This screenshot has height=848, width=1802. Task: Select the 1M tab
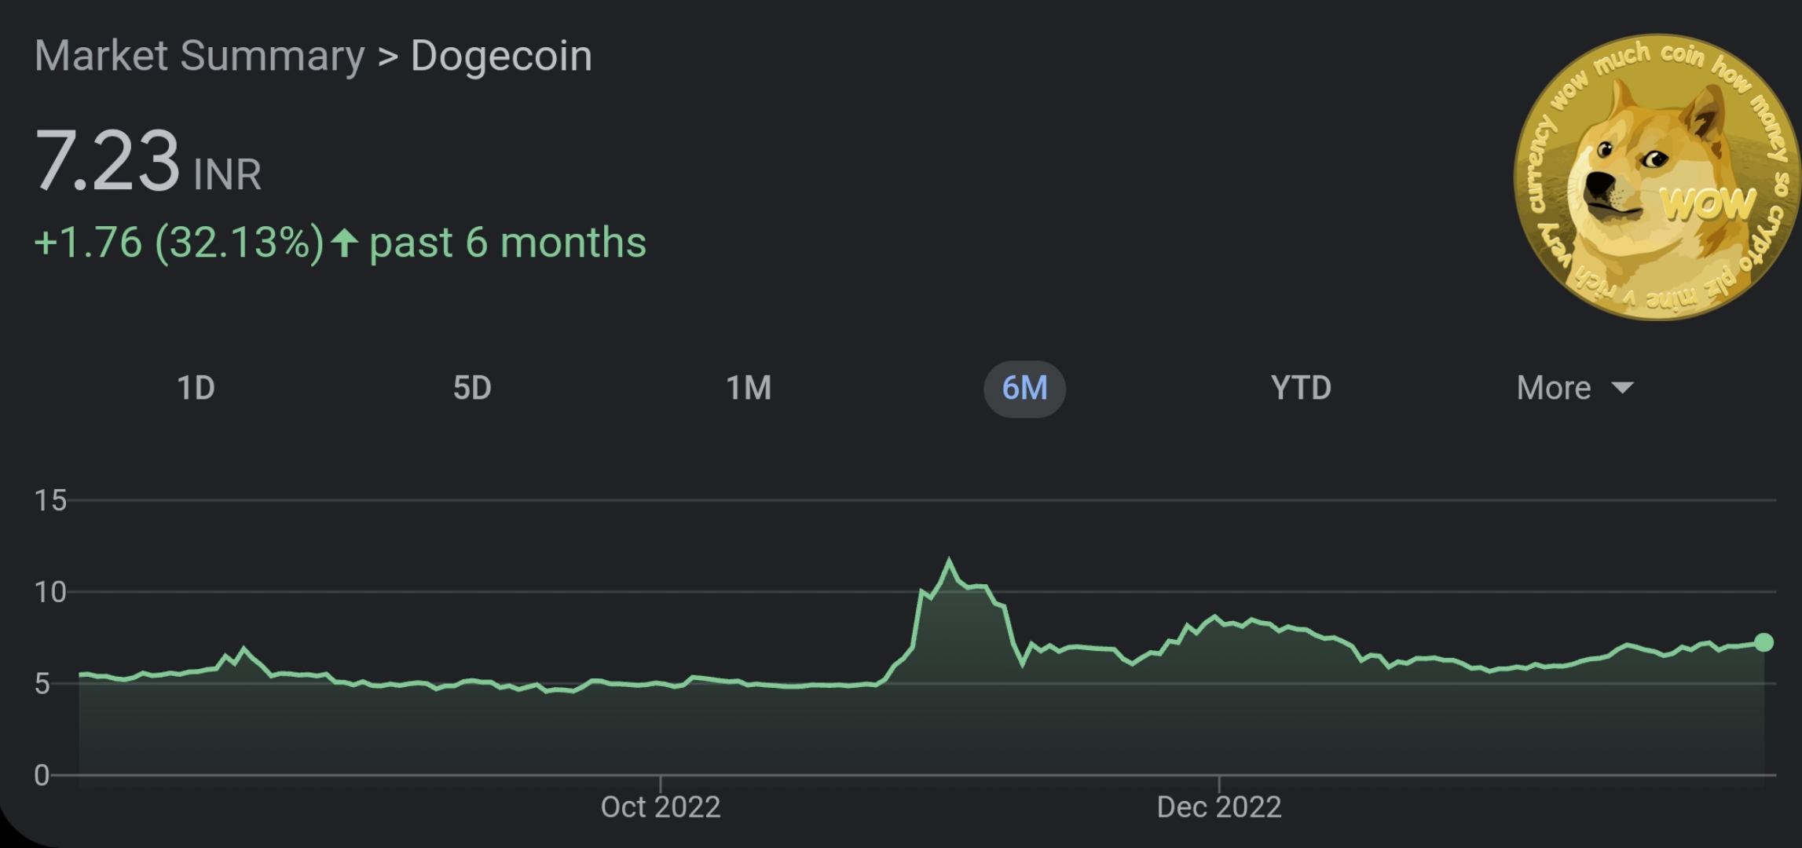tap(749, 388)
